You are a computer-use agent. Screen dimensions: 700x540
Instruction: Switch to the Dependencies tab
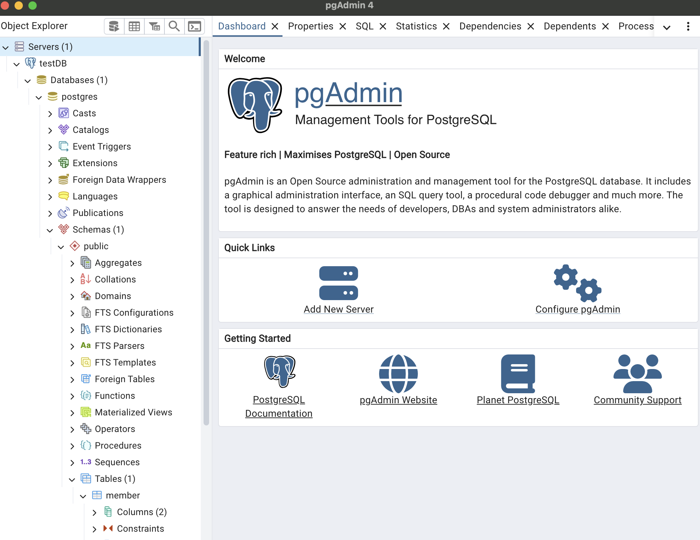coord(490,26)
